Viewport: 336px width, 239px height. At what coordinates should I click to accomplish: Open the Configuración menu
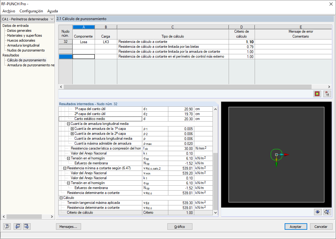(x=31, y=11)
